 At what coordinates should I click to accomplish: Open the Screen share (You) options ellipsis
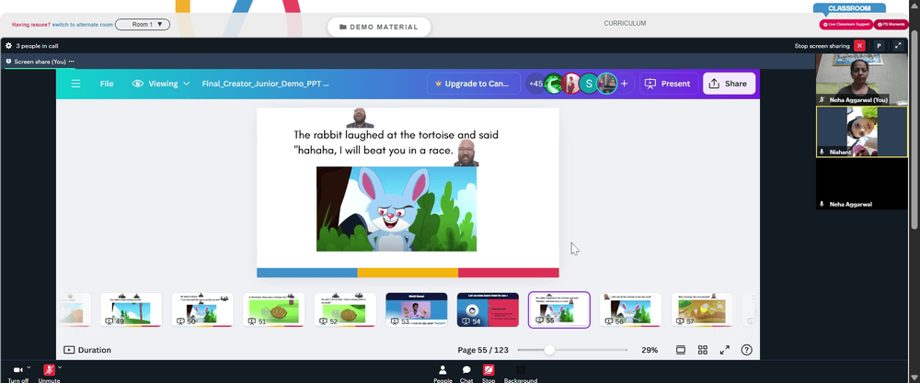pos(72,62)
